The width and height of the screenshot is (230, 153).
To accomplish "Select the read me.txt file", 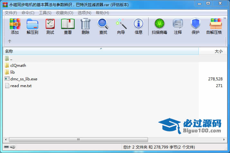I will tap(21, 86).
